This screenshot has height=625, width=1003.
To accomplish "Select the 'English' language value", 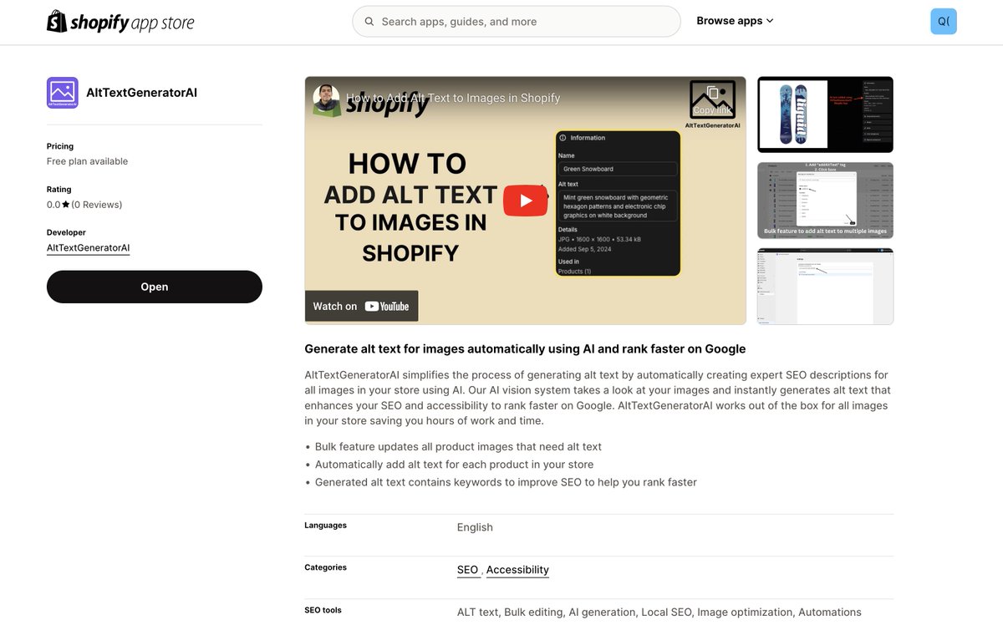I will [x=475, y=527].
